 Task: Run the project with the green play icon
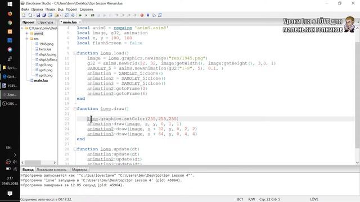80,15
